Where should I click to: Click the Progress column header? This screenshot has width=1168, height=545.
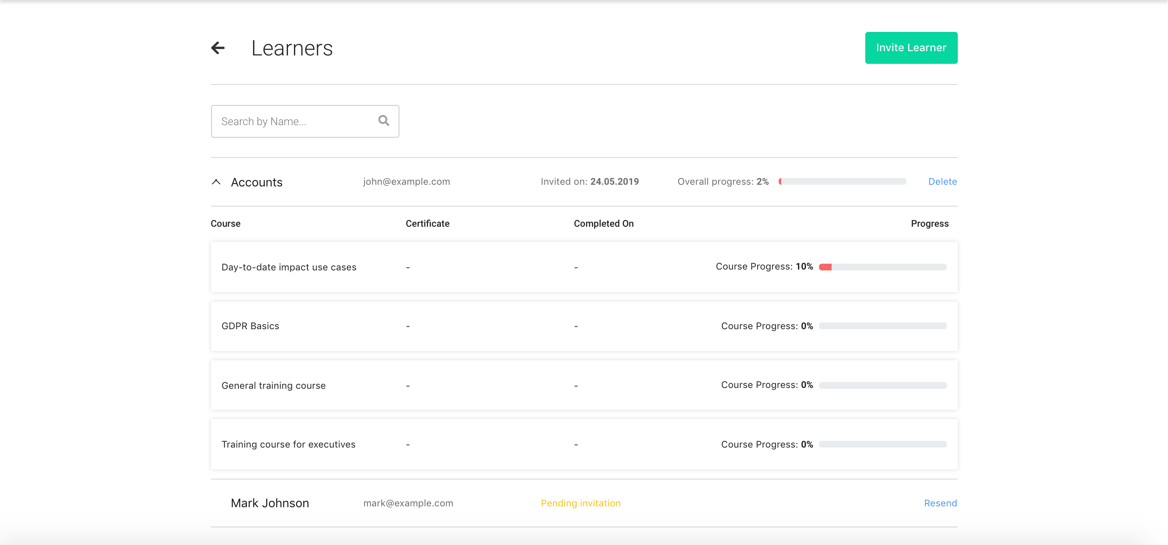[x=930, y=224]
